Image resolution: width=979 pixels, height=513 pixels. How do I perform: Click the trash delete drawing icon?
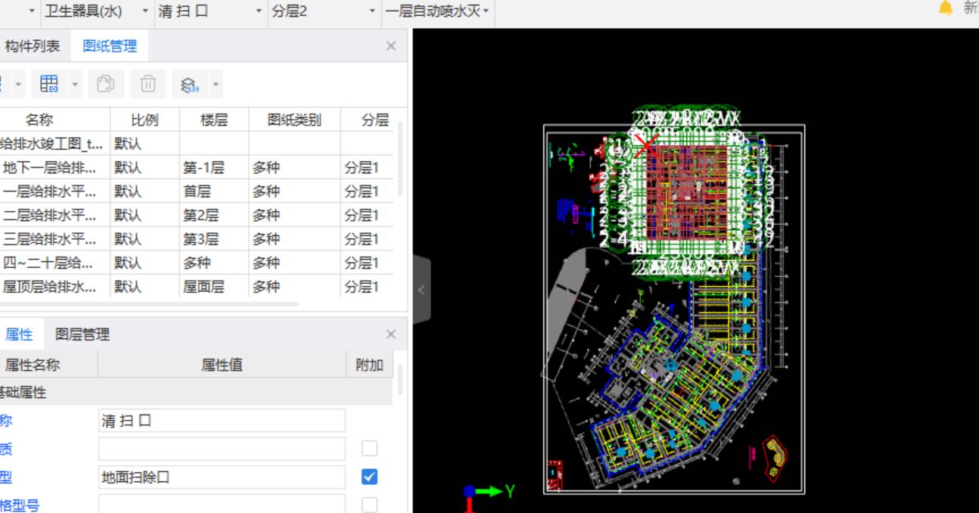(x=148, y=84)
